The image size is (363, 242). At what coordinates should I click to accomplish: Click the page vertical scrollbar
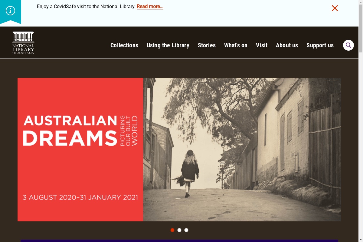click(361, 121)
